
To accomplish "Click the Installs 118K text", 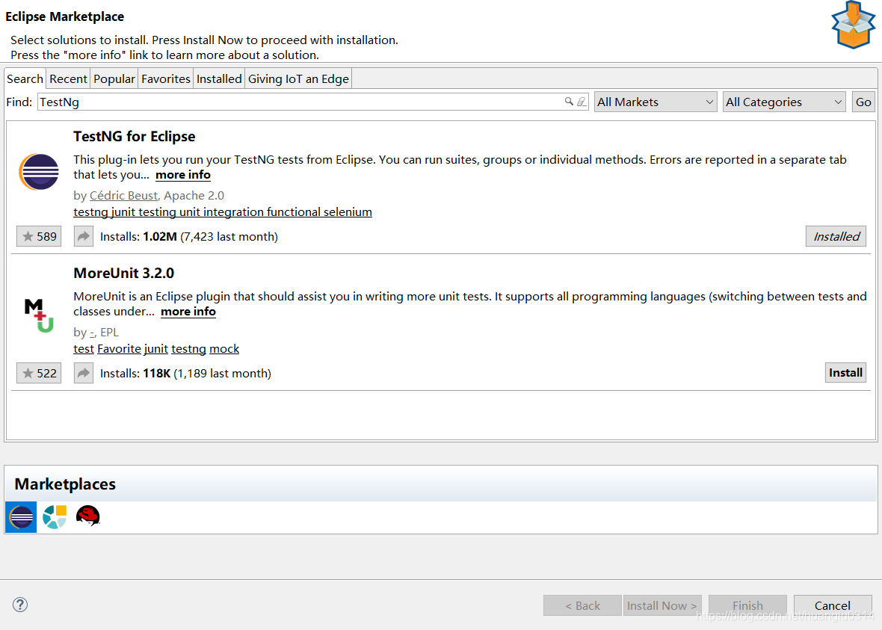I will coord(135,373).
